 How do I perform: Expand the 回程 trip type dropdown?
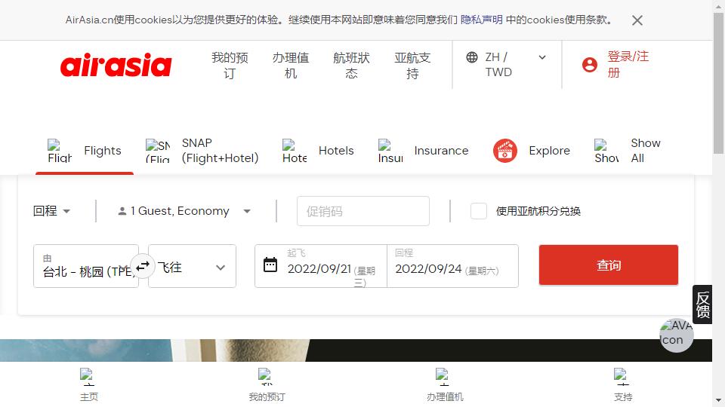[52, 211]
